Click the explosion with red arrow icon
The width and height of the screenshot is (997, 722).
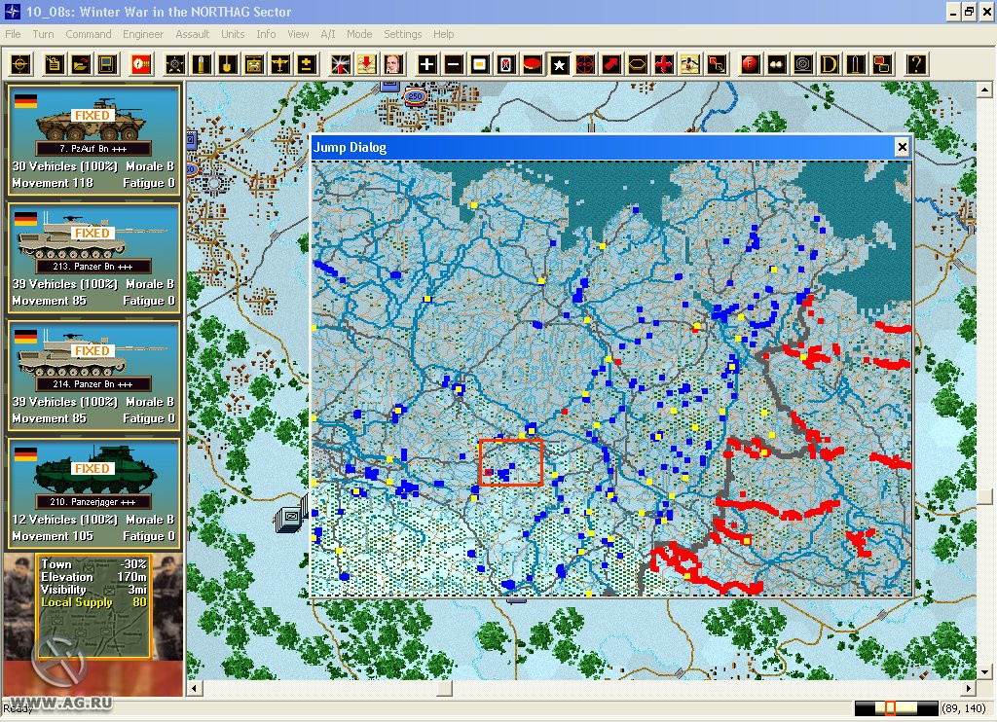point(340,64)
